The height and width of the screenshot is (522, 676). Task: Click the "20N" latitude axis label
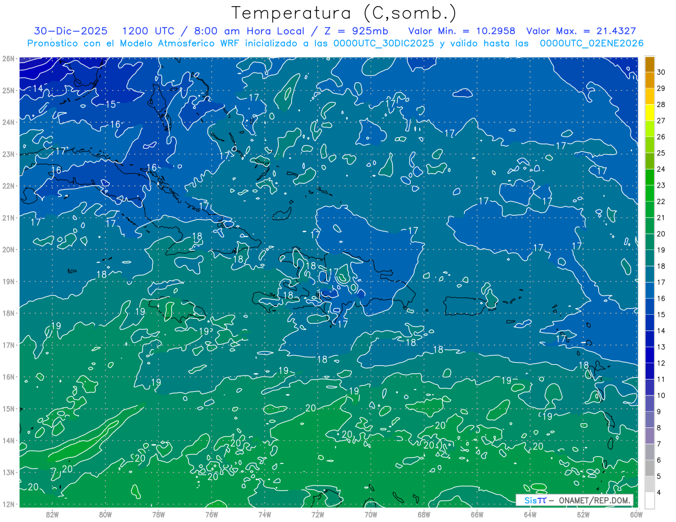click(x=8, y=249)
